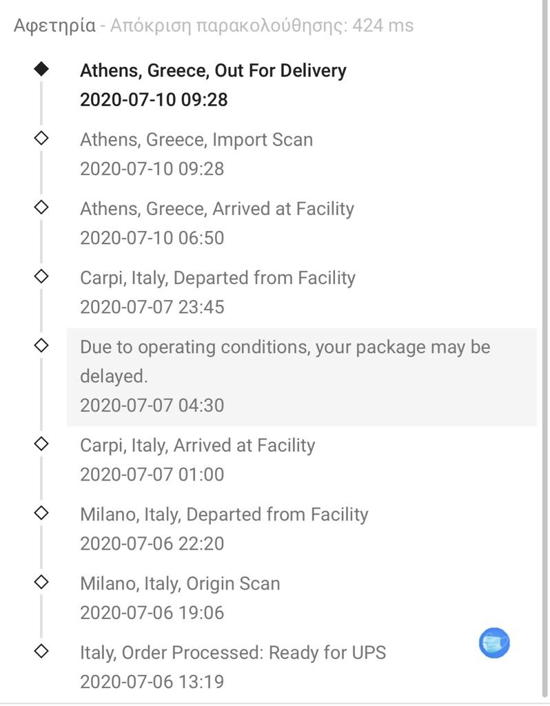Click diamond marker for Milano Departed from Facility
Screen dimensions: 550x706
pos(41,512)
